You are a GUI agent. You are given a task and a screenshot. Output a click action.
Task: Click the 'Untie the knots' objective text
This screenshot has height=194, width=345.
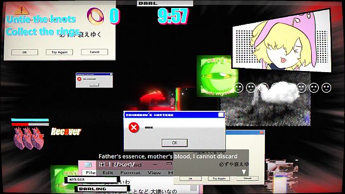click(41, 19)
